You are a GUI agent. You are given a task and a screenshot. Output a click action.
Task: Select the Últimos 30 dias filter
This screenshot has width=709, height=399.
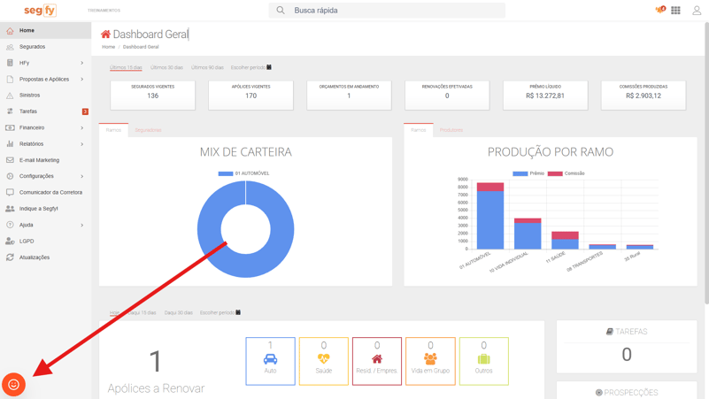coord(166,67)
